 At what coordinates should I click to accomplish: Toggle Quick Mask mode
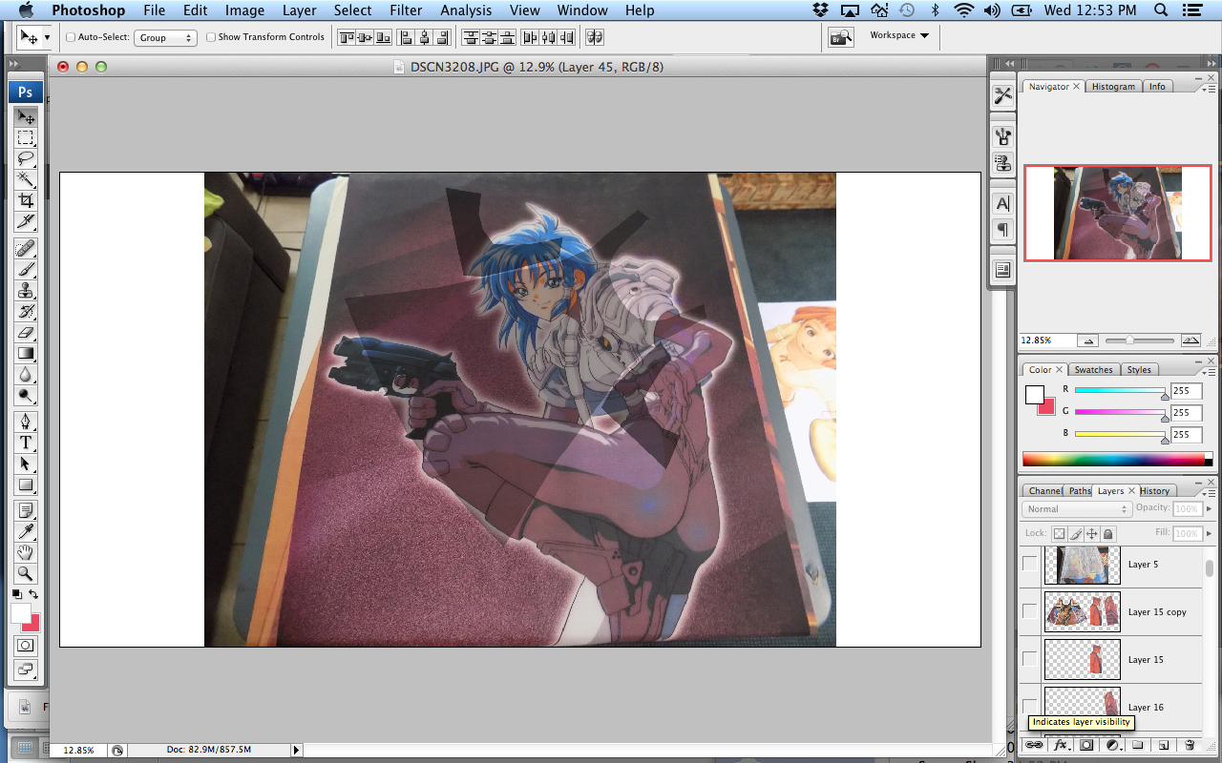point(26,646)
